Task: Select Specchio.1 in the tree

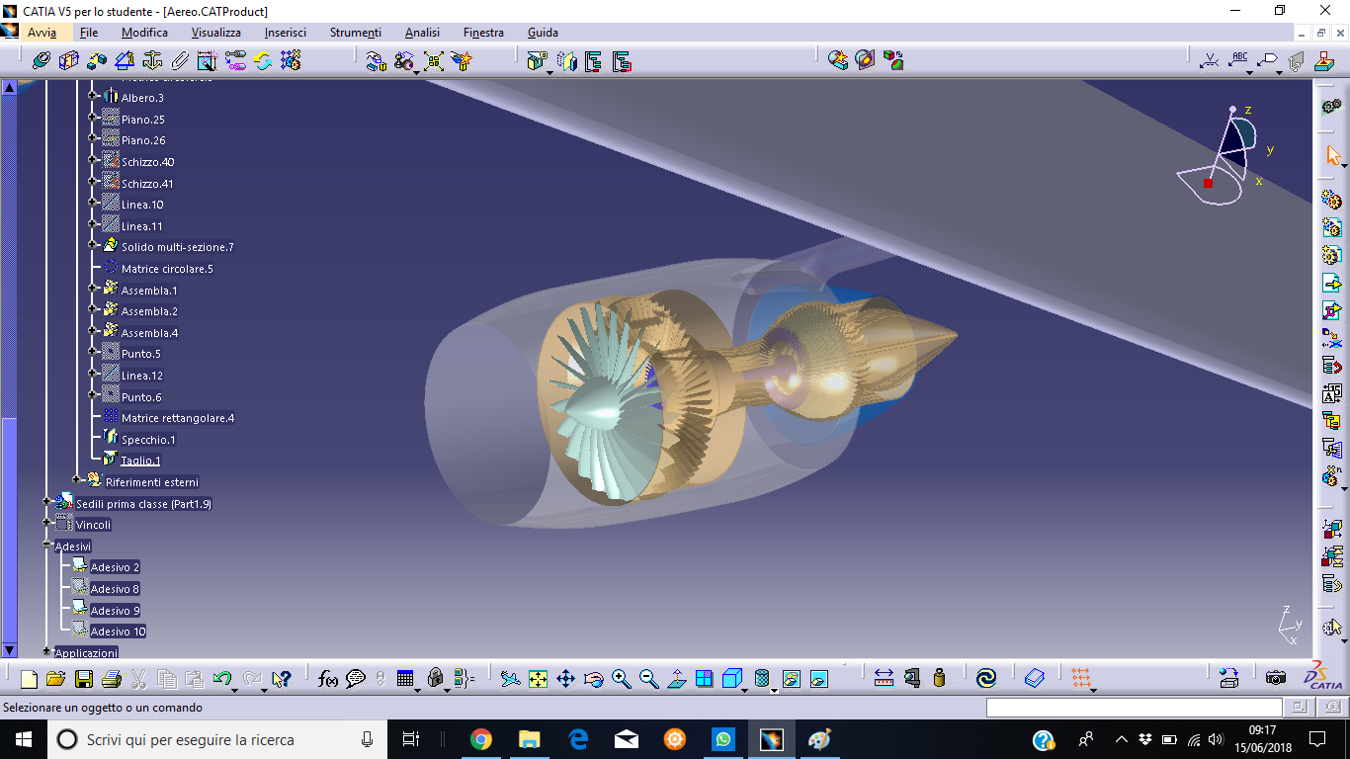Action: click(148, 440)
